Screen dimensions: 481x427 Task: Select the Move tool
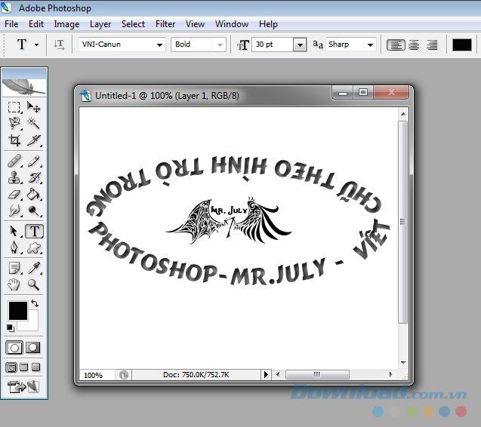point(34,107)
